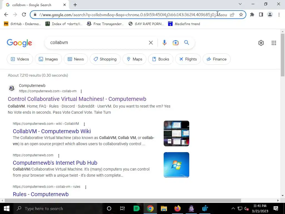The width and height of the screenshot is (285, 214).
Task: Click the vertical page scrollbar
Action: pos(282,55)
